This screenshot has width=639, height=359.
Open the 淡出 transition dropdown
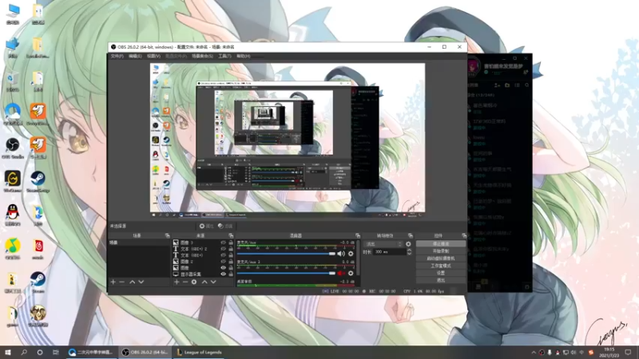(x=383, y=244)
